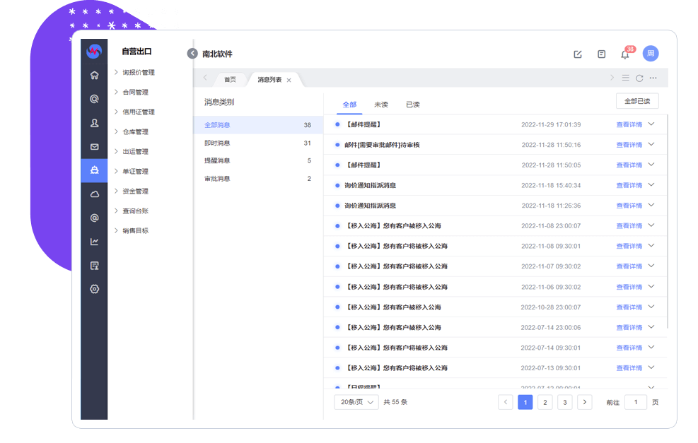This screenshot has width=698, height=443.
Task: Open the line chart statistics sidebar icon
Action: [94, 242]
